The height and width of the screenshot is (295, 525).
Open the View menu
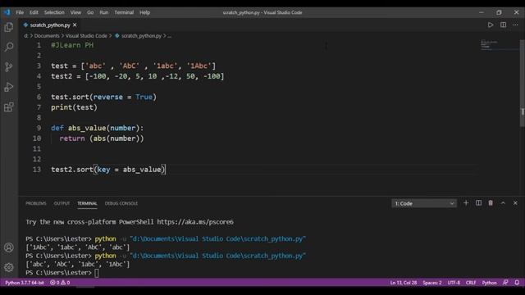coord(75,12)
